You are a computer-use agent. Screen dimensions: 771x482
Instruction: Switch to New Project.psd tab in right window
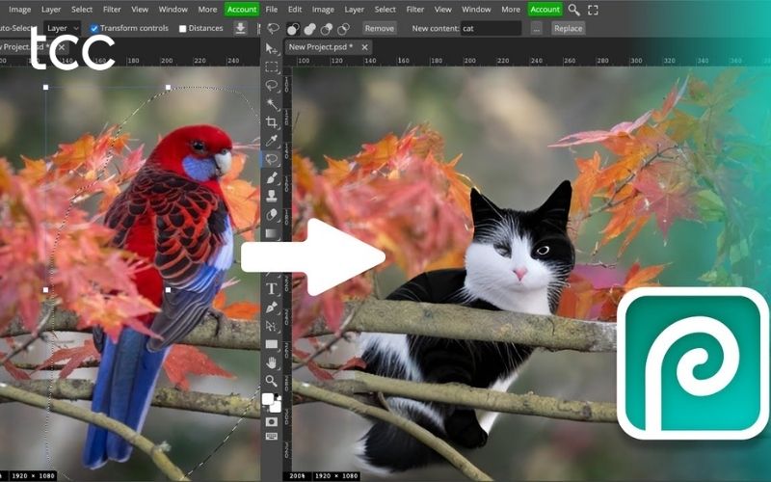[x=321, y=47]
